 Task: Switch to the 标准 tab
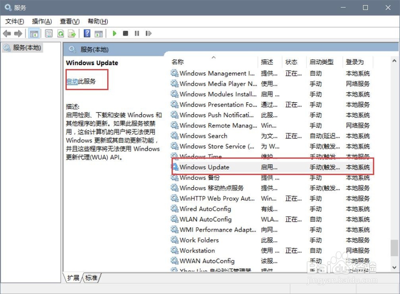pos(91,278)
